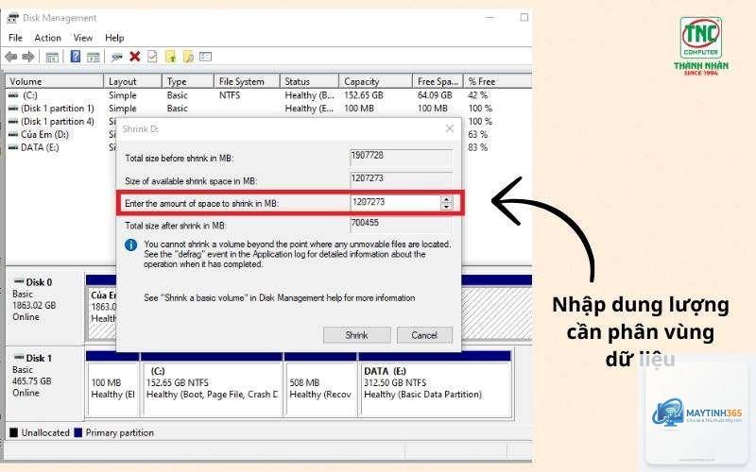Sort by the Free Spa... column header
This screenshot has width=756, height=472.
438,81
